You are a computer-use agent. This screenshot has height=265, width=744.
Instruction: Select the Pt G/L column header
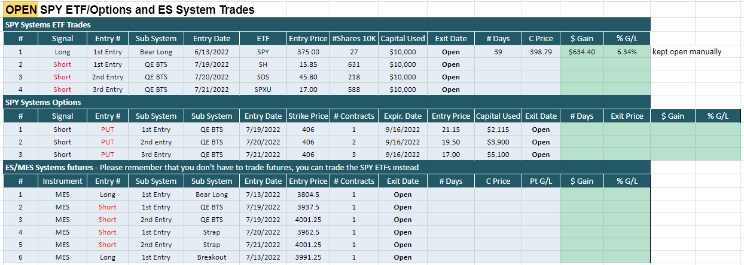coord(540,181)
